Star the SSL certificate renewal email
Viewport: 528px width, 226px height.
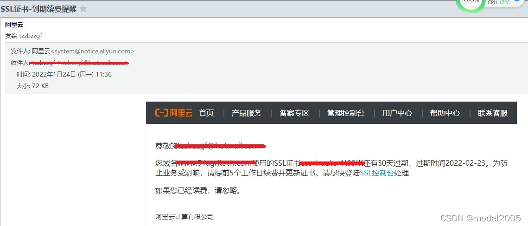point(83,9)
